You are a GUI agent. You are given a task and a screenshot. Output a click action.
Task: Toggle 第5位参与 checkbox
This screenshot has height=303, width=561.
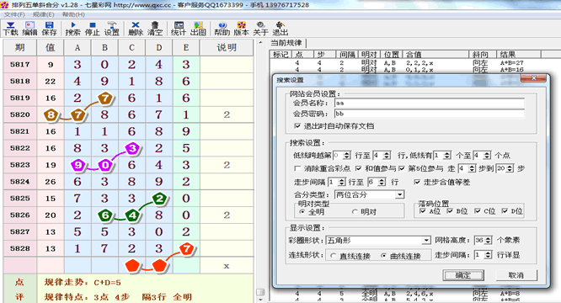402,168
